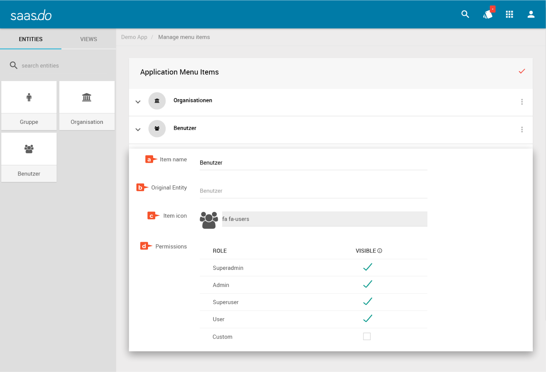Enable Custom role visibility checkbox
The image size is (546, 372).
367,337
